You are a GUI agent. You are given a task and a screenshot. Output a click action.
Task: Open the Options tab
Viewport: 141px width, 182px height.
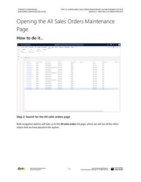tap(73, 47)
